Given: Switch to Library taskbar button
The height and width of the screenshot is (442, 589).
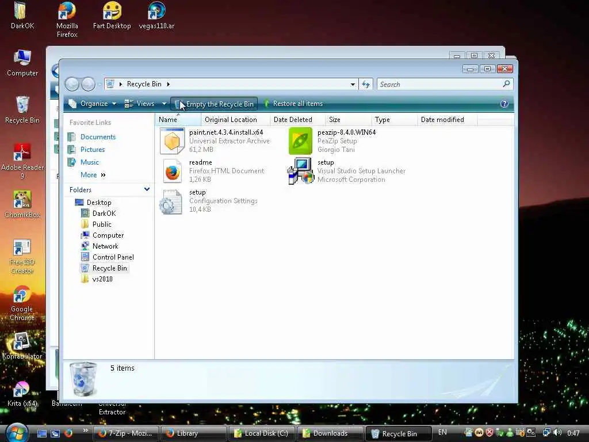Looking at the screenshot, I should tap(194, 433).
